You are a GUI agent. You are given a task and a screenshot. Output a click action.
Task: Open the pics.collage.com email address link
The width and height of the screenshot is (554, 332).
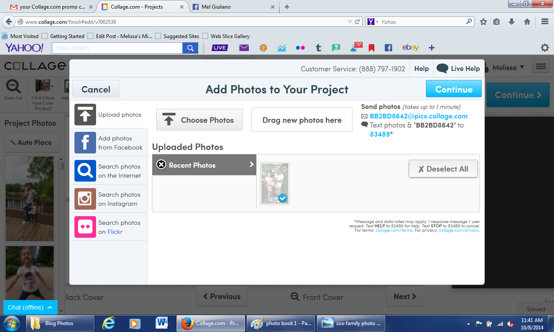418,116
